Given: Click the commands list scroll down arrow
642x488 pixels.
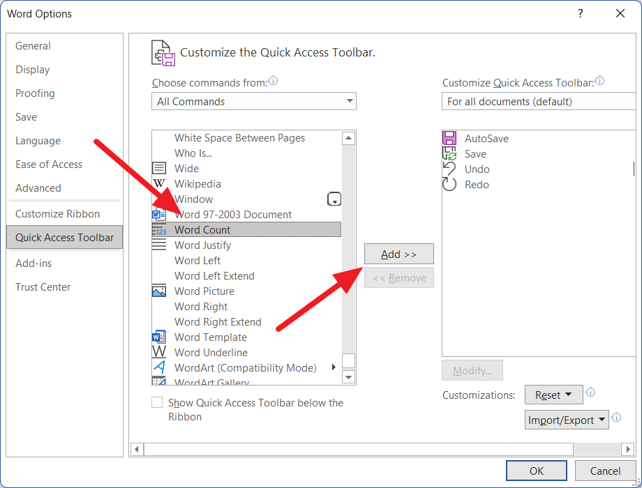Looking at the screenshot, I should coord(348,376).
